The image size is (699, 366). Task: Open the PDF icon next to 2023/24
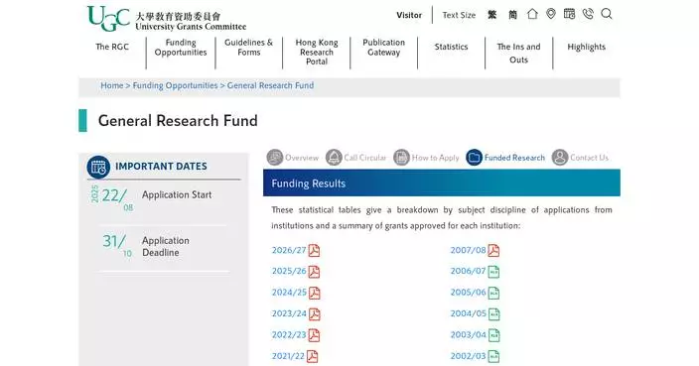pos(315,314)
